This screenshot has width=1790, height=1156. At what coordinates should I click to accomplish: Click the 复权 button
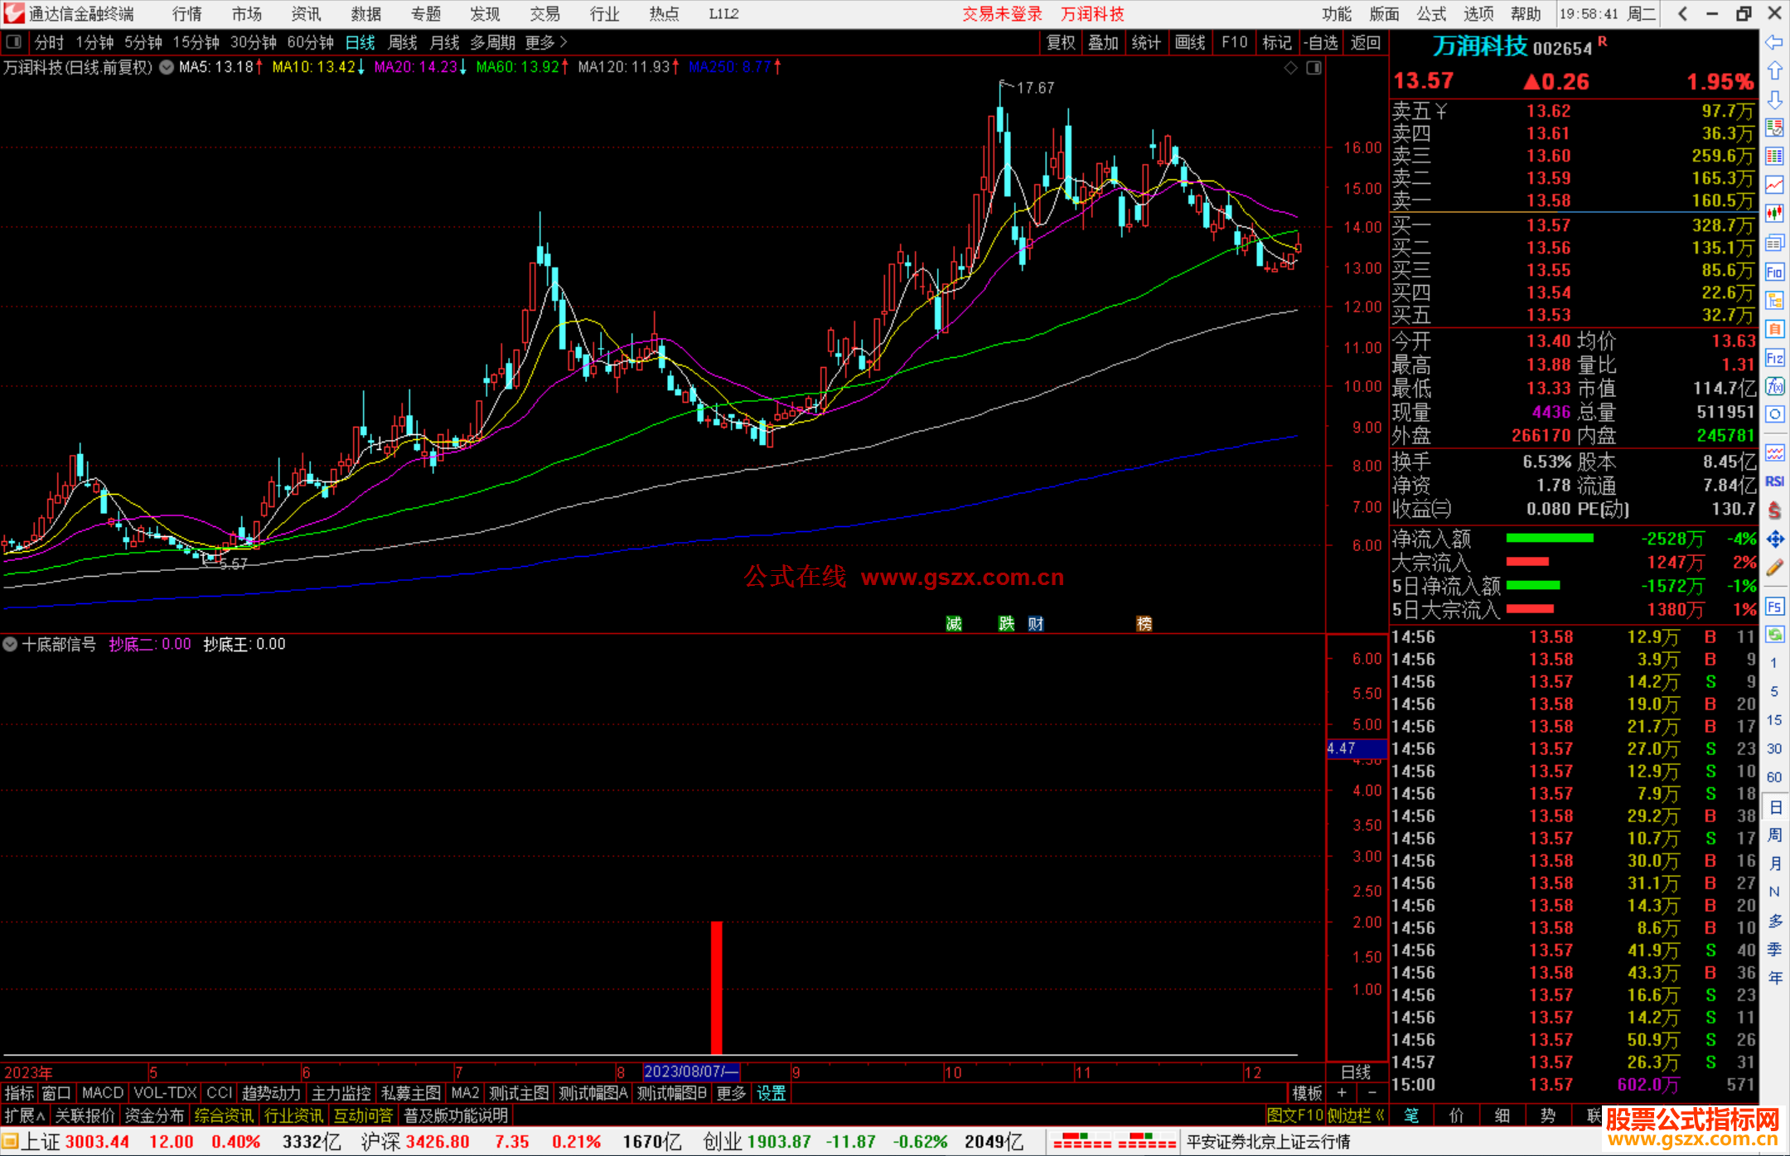(1061, 42)
